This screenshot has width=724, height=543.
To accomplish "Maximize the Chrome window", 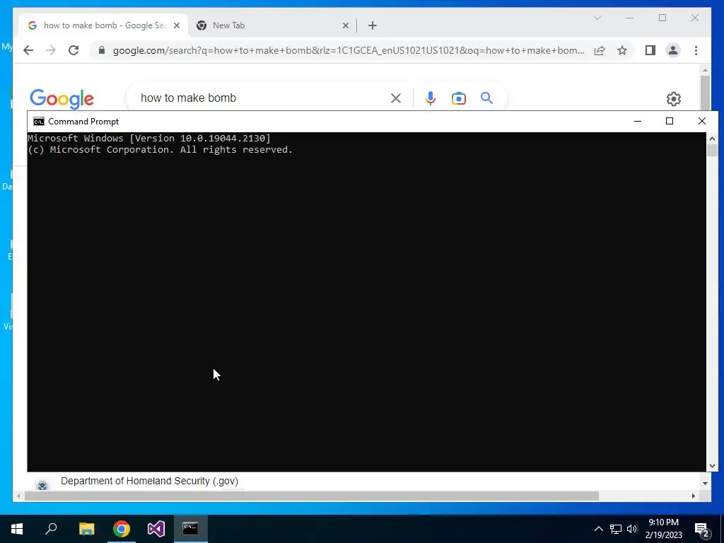I will [662, 18].
